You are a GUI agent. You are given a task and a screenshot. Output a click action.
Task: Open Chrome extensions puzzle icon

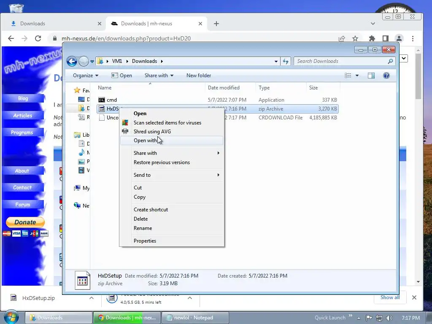[x=372, y=38]
